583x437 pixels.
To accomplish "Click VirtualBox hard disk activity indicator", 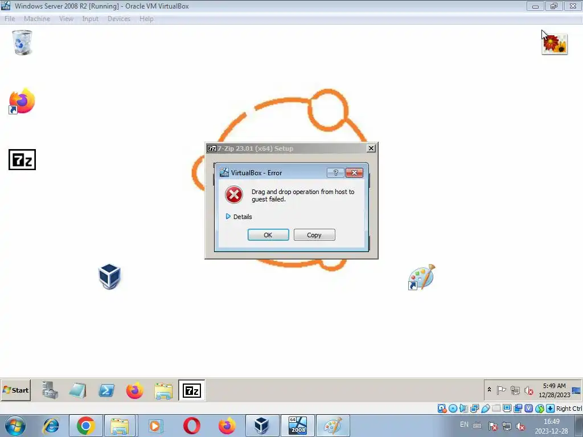I will [x=442, y=409].
